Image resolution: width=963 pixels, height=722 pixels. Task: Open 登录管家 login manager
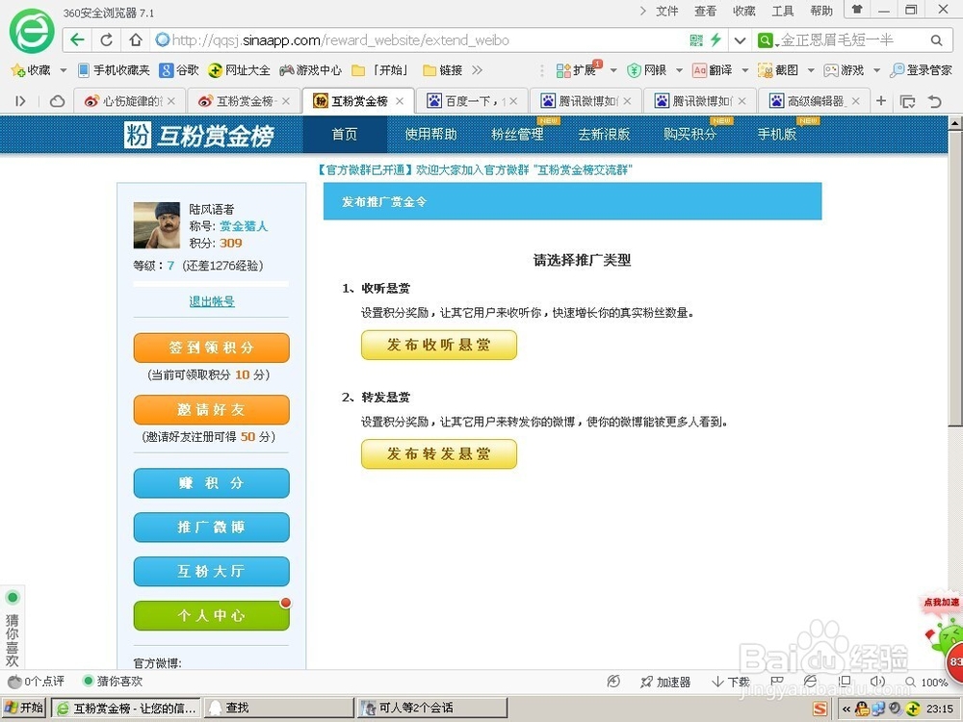[922, 70]
